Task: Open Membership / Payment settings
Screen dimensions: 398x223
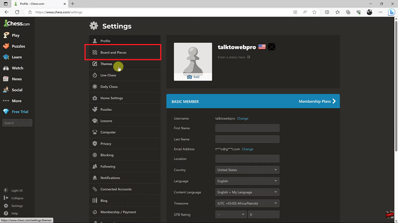Action: pos(125,212)
